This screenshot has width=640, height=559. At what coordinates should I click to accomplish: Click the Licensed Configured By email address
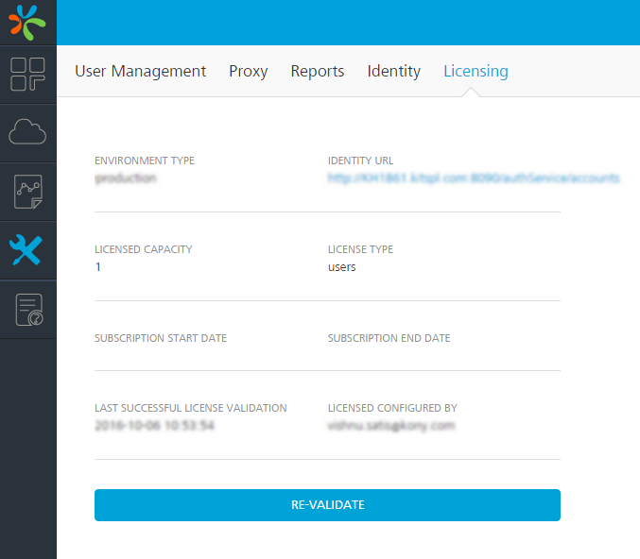(x=390, y=426)
